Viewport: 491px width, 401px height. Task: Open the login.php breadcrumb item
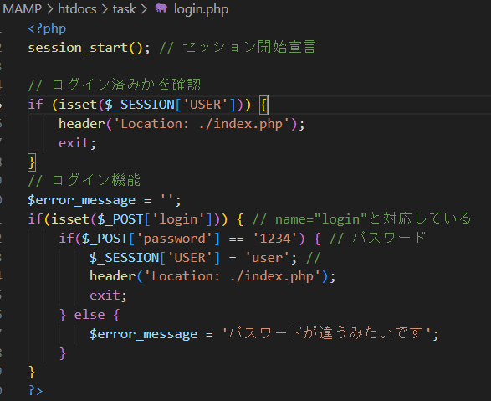tap(201, 9)
